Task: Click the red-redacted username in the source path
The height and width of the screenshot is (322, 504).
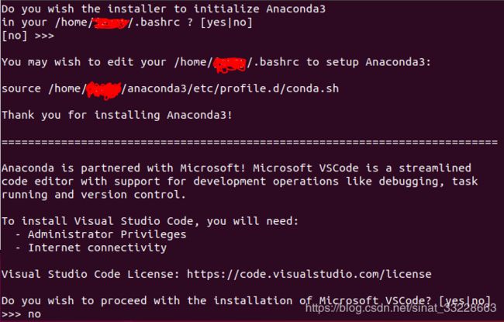Action: 104,90
